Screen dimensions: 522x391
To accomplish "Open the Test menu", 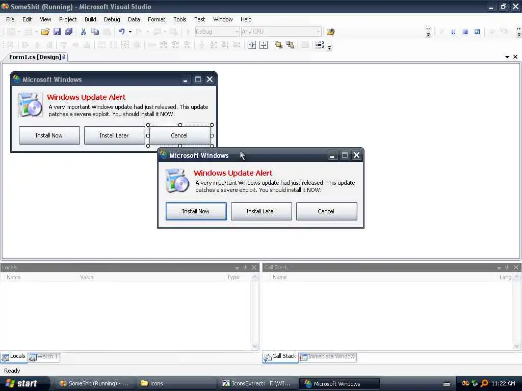I will [x=200, y=19].
